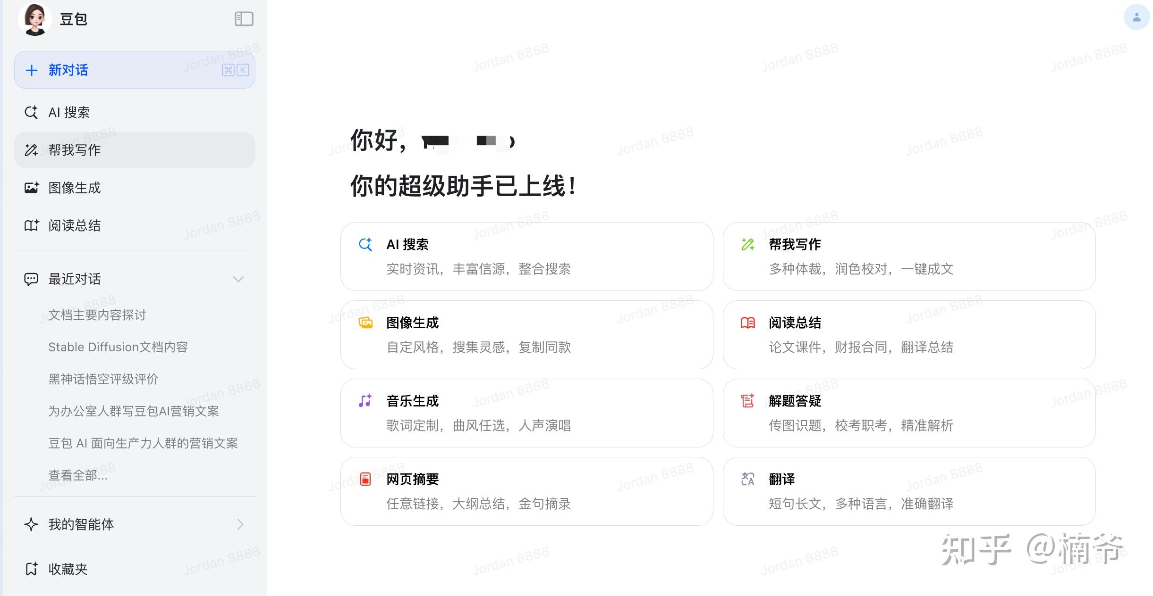
Task: Collapse the 最近对话 section
Action: (x=238, y=279)
